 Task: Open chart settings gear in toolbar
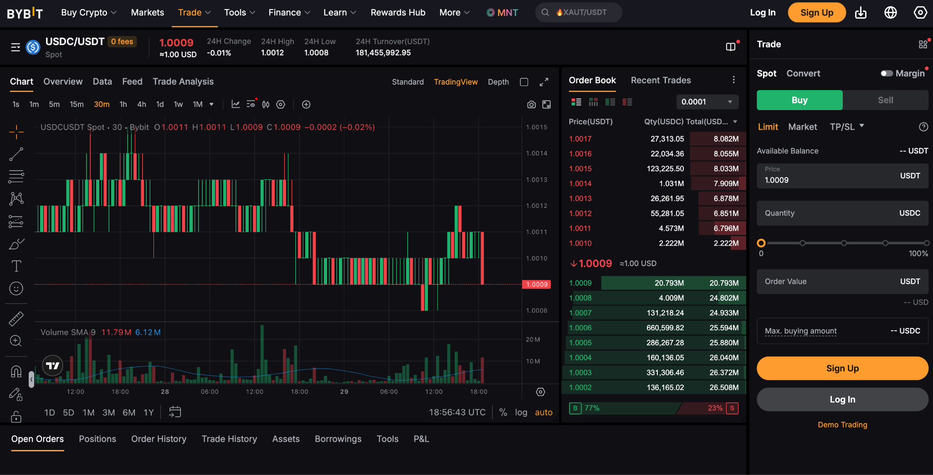[281, 104]
